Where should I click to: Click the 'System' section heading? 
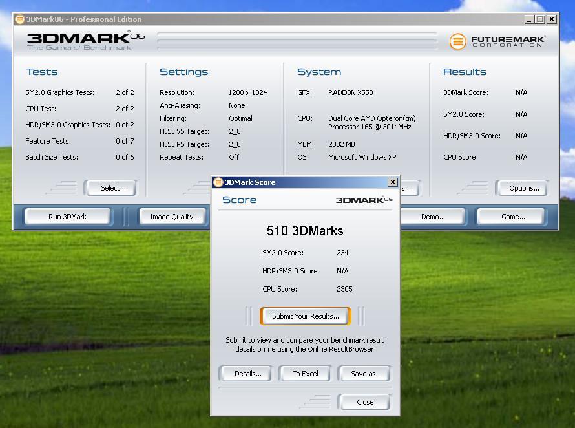pyautogui.click(x=319, y=72)
